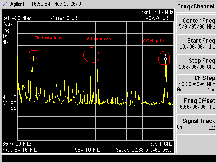Click the Stop 1 GHz annotation
This screenshot has width=217, height=163.
160,144
